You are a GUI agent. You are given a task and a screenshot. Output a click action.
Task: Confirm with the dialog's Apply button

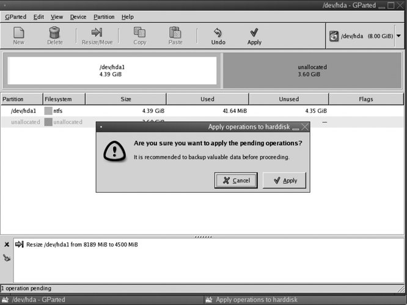pyautogui.click(x=284, y=181)
